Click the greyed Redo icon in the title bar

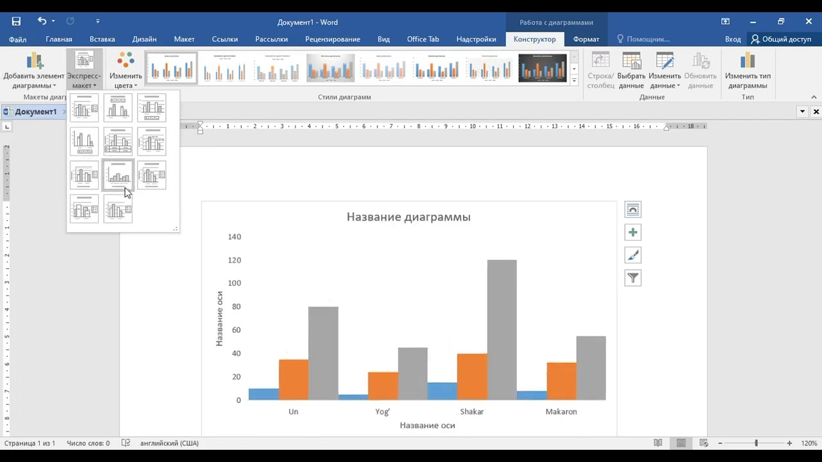point(70,21)
